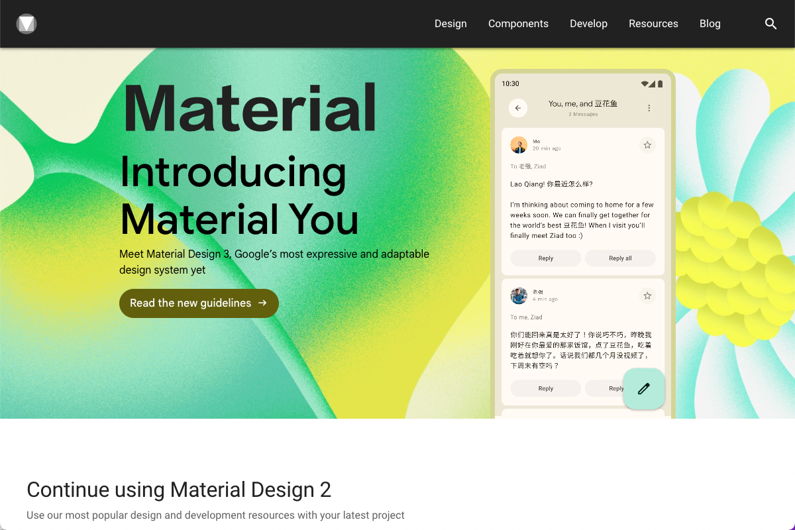The image size is (795, 530).
Task: Open the Design menu
Action: (450, 24)
